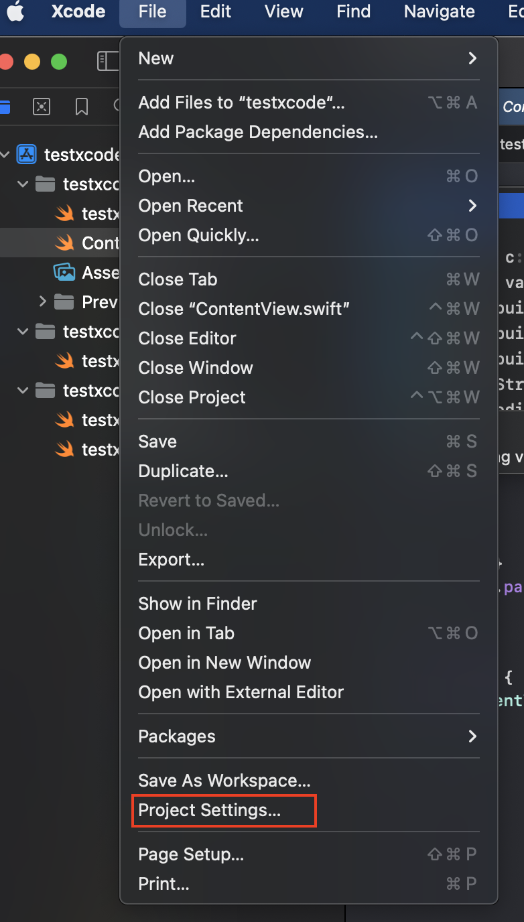The image size is (524, 922).
Task: Choose Save As Workspace…
Action: point(309,781)
